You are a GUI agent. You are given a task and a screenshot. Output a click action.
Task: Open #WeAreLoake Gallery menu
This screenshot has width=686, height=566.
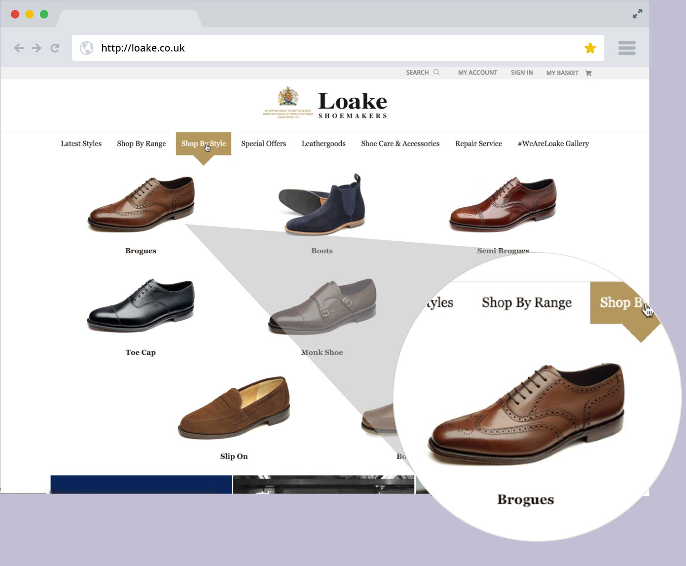click(553, 144)
